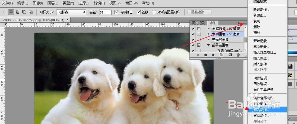Collapse the 前景色画框 action triangle
297x124 pixels.
tap(208, 45)
